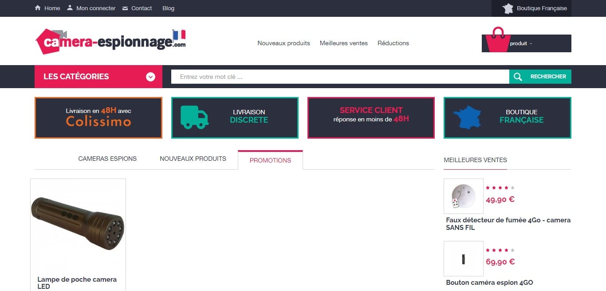
Task: Click the magnifying glass search icon
Action: (x=518, y=77)
